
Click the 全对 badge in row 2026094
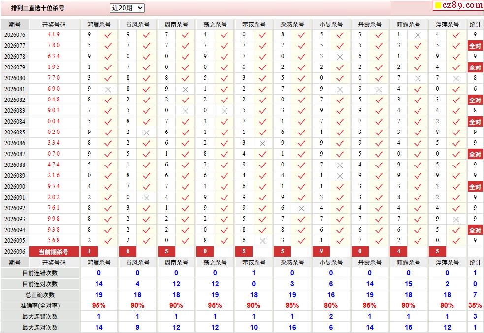pos(475,230)
